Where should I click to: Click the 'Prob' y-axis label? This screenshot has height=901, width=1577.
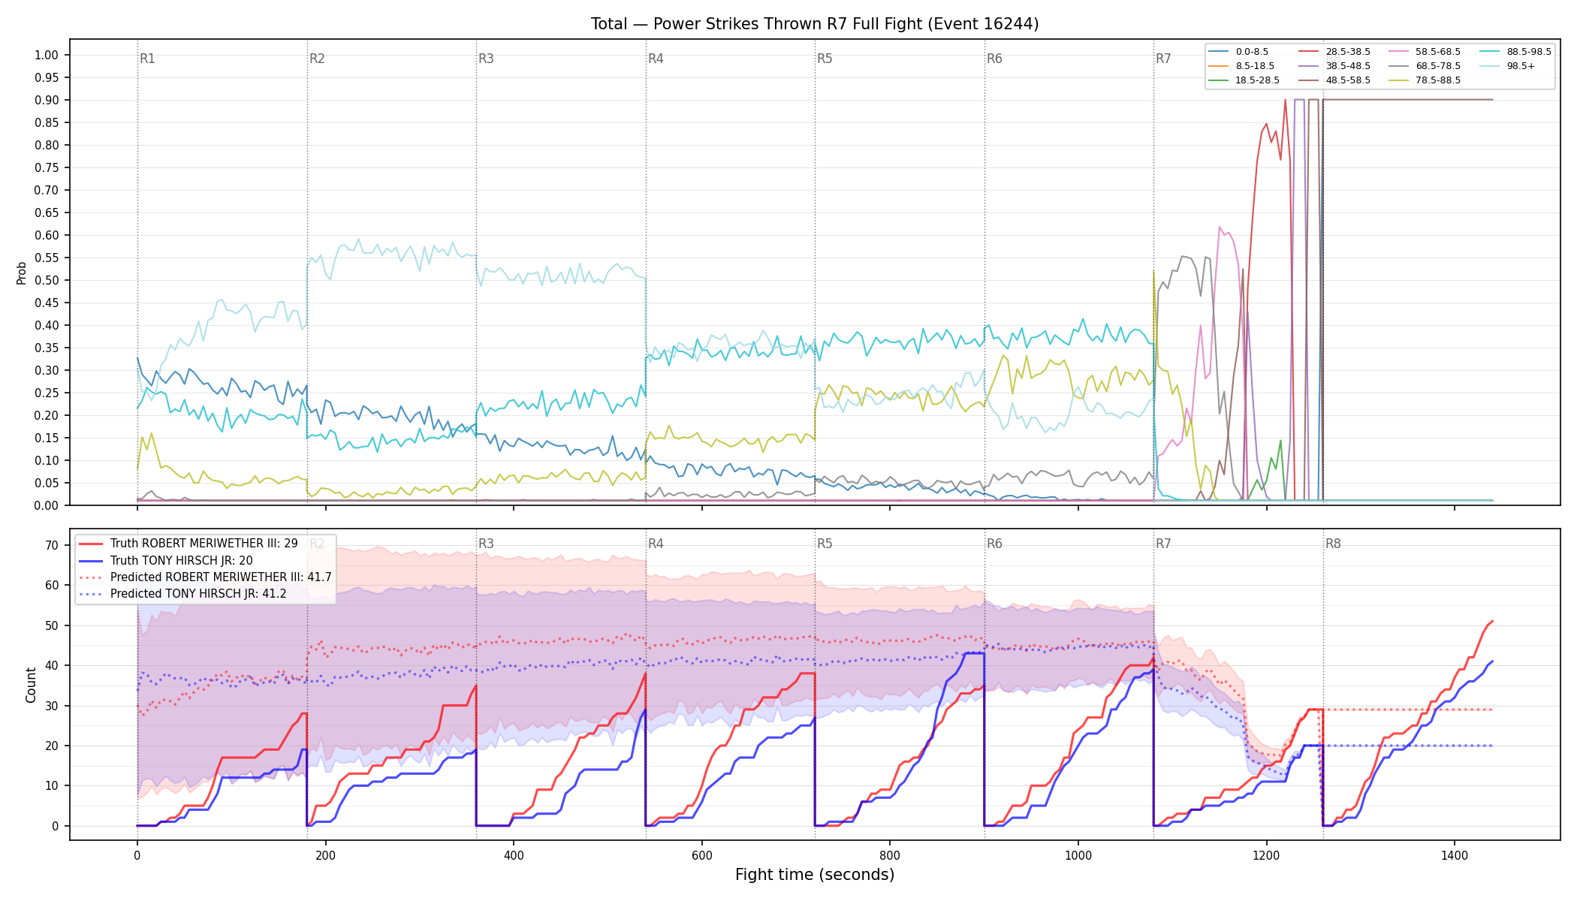21,273
